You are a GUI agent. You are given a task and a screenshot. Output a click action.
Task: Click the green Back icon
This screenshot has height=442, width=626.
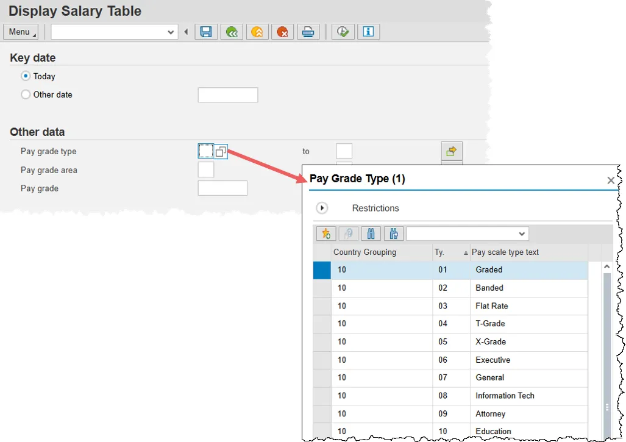pos(232,32)
